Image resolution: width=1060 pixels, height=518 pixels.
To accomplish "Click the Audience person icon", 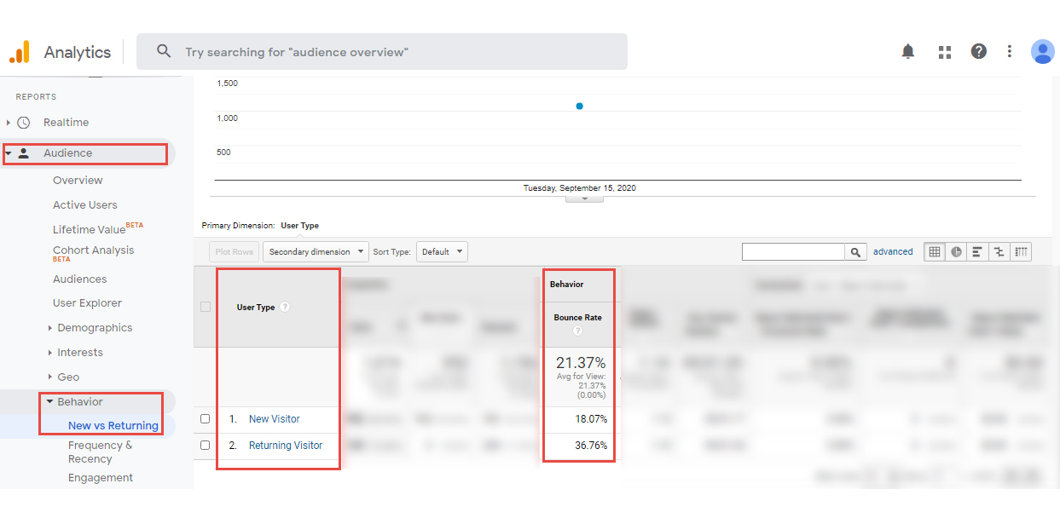I will click(24, 153).
